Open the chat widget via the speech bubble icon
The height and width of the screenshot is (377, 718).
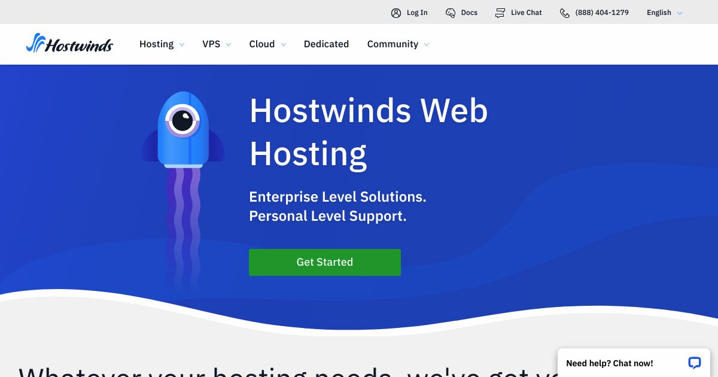tap(694, 363)
